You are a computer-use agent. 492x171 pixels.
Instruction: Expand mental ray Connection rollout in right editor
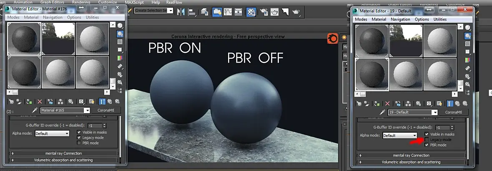click(x=411, y=155)
